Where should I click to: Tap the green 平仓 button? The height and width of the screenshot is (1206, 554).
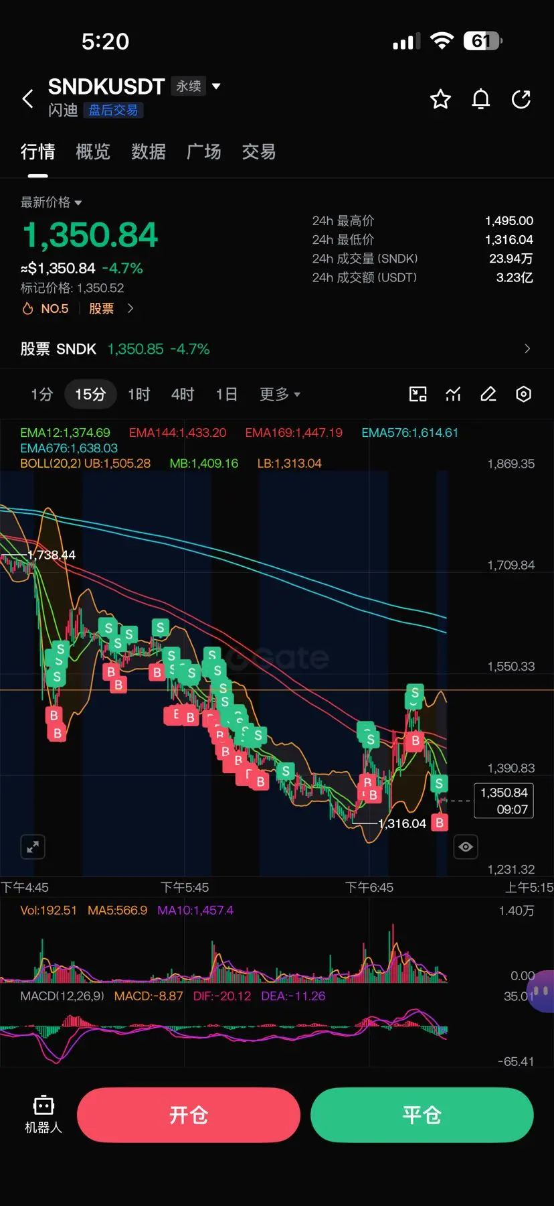click(422, 1115)
